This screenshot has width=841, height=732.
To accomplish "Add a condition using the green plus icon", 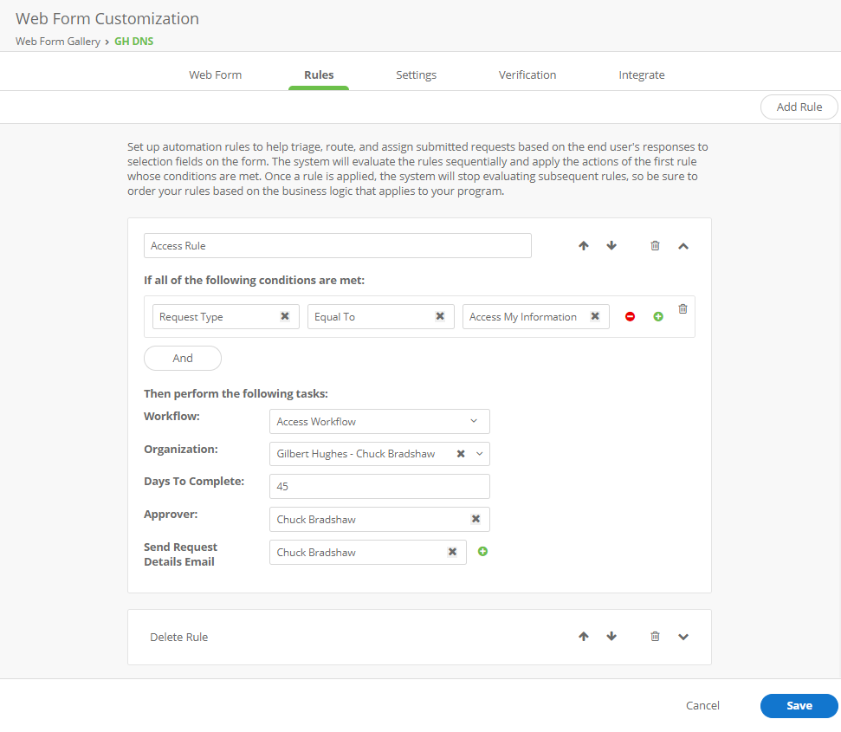I will pos(657,316).
